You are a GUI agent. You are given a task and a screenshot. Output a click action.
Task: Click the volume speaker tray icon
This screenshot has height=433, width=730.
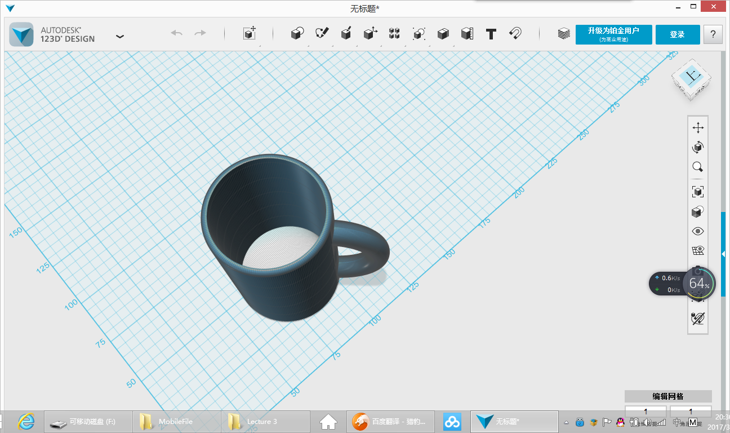pyautogui.click(x=648, y=422)
